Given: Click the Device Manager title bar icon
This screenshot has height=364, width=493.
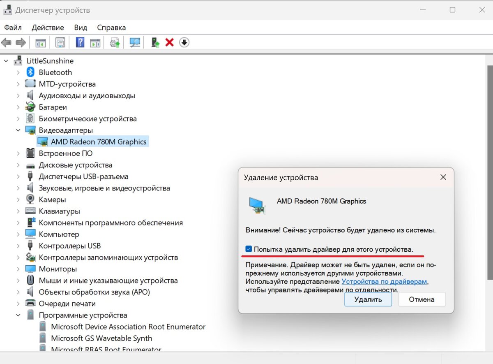Looking at the screenshot, I should coord(8,10).
